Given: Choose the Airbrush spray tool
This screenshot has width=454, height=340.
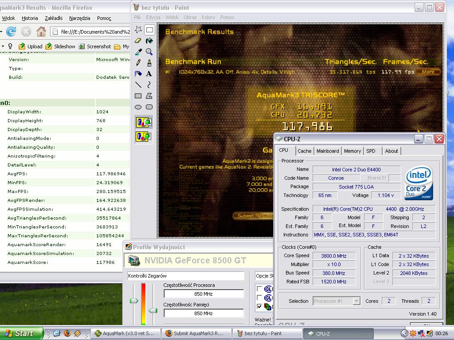Looking at the screenshot, I should click(x=138, y=74).
